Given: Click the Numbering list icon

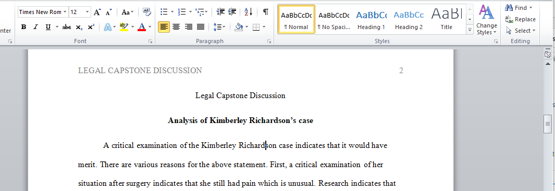Looking at the screenshot, I should [182, 12].
